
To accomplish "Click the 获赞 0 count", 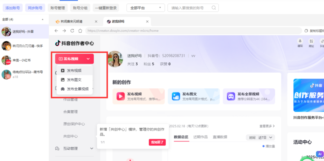I will click(165, 64).
